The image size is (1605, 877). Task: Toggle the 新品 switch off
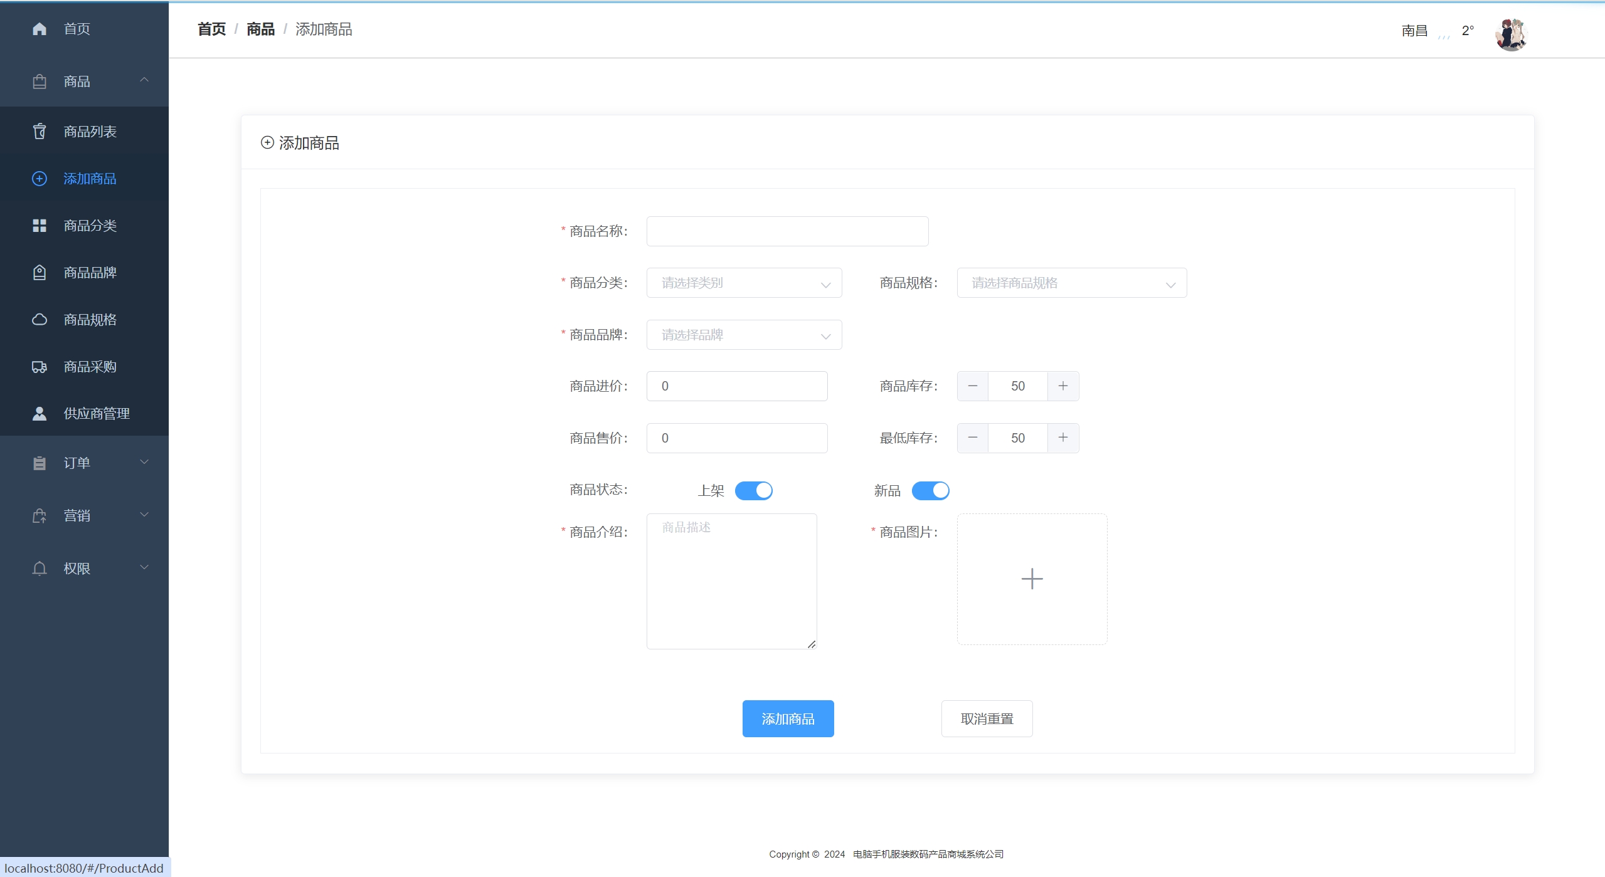tap(930, 490)
